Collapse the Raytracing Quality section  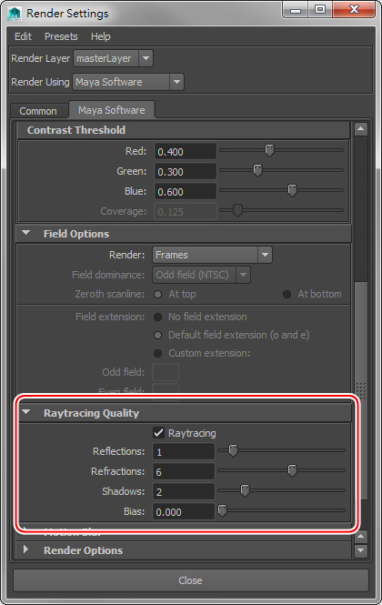tap(25, 412)
